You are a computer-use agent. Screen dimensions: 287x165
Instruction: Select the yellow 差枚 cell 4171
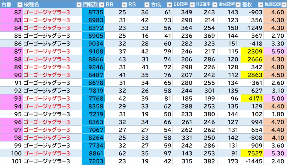252,98
